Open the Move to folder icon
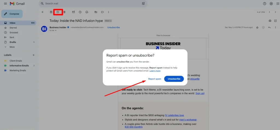280x130 pixels. 96,12
